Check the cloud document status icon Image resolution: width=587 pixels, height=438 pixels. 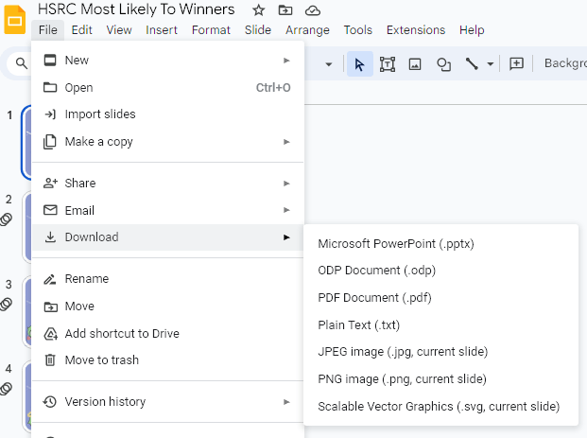coord(313,9)
